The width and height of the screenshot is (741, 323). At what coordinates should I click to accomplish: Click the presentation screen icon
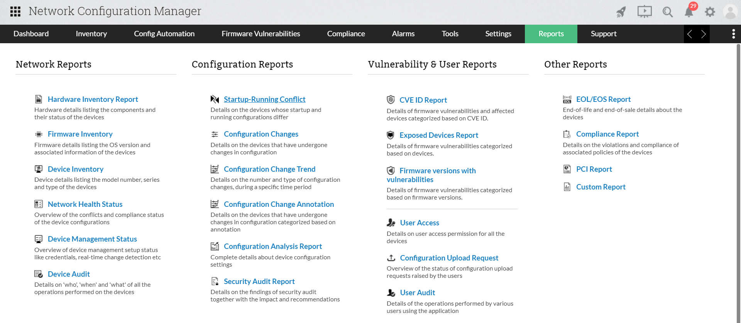(x=644, y=12)
